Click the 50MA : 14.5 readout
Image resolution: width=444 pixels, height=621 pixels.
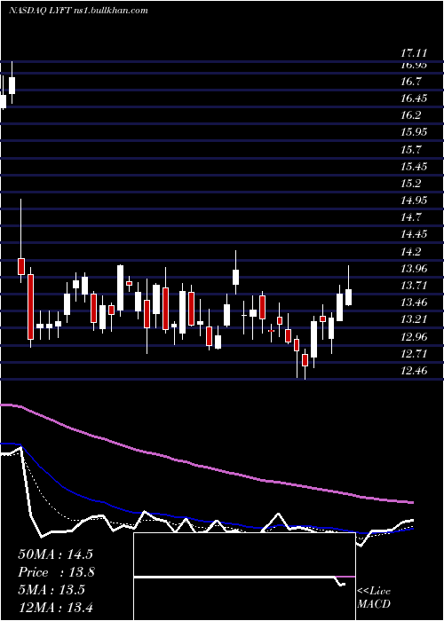coord(55,554)
